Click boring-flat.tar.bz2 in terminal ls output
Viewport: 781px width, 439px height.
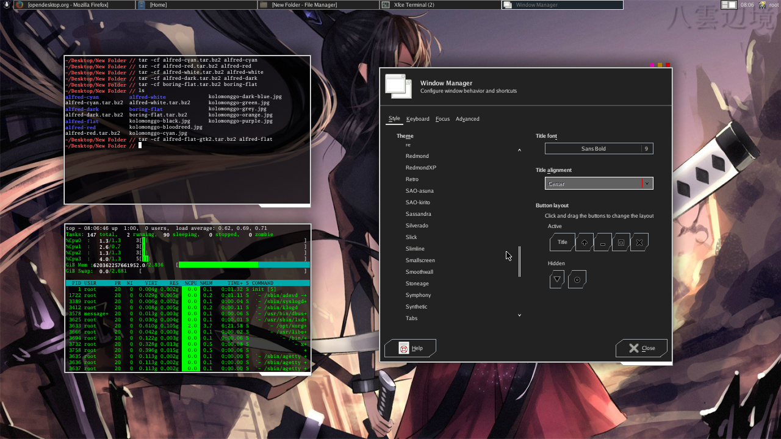(158, 115)
